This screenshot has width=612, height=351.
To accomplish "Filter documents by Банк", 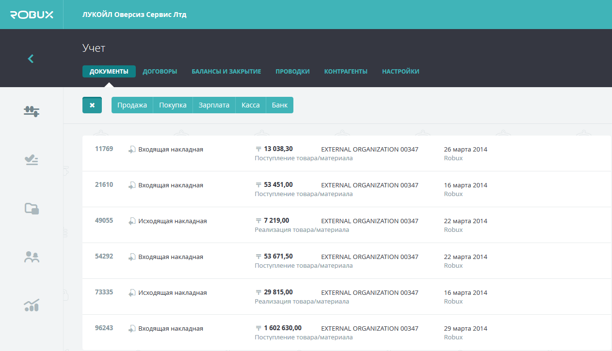I will [x=280, y=105].
